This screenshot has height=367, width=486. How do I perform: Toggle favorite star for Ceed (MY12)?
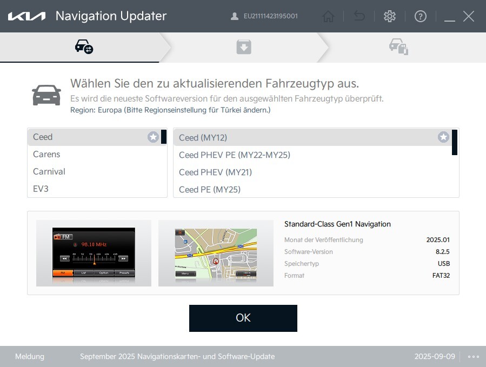(x=443, y=137)
